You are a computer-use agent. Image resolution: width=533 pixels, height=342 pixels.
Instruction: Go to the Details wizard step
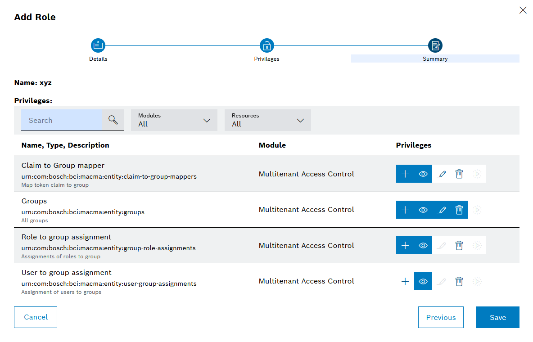pos(98,45)
